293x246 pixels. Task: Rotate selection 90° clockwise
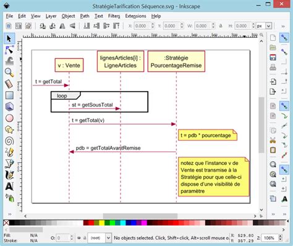point(53,26)
